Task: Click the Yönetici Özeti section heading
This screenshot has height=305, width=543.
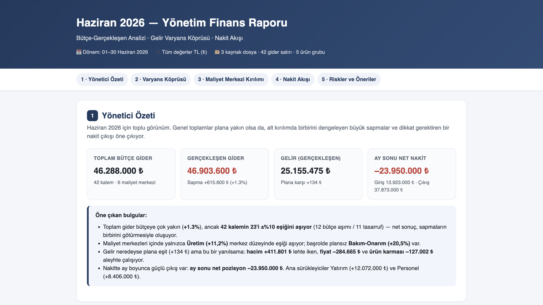Action: pos(129,116)
